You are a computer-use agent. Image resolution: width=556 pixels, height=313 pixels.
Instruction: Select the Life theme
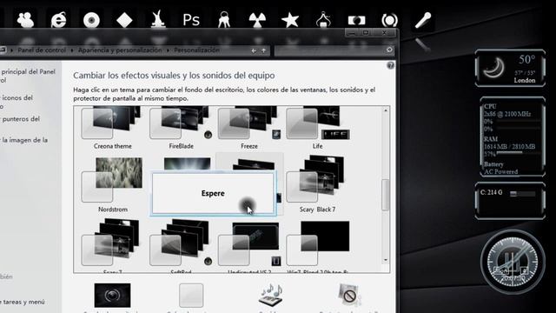[318, 128]
